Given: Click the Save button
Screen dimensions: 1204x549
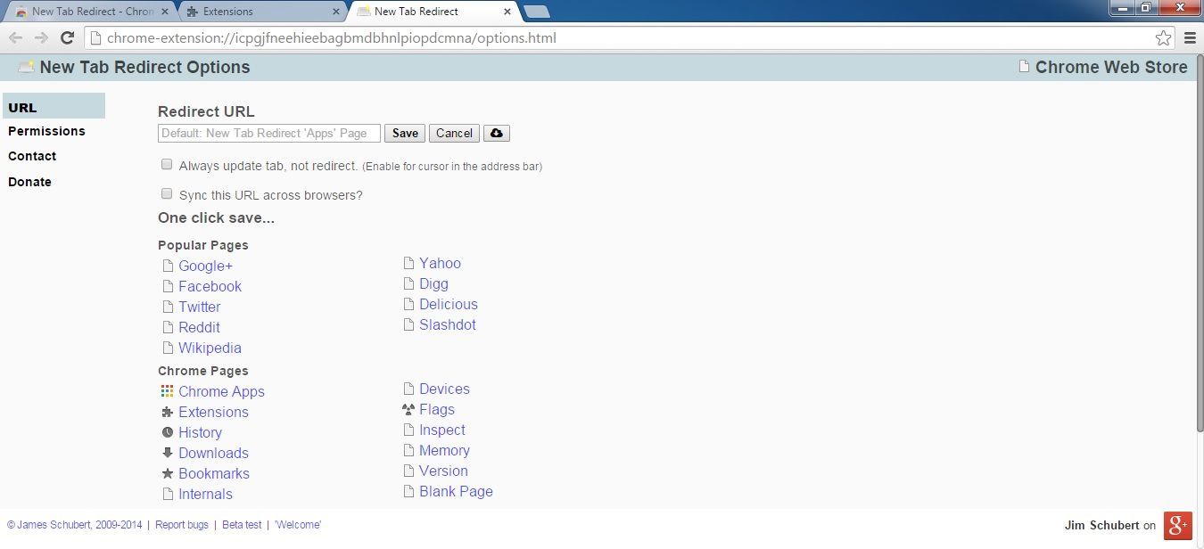Looking at the screenshot, I should pyautogui.click(x=404, y=133).
